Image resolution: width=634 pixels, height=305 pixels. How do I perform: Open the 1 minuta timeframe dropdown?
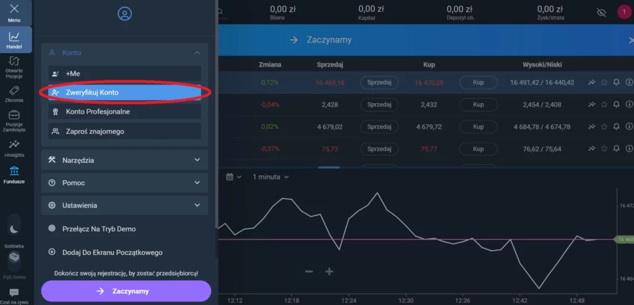pyautogui.click(x=270, y=177)
